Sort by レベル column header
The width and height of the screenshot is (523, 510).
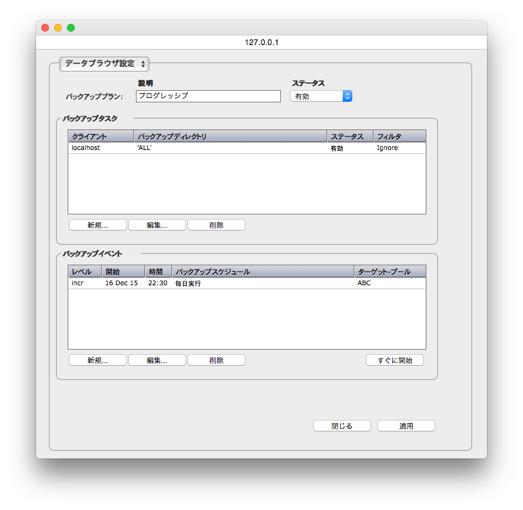(x=84, y=272)
